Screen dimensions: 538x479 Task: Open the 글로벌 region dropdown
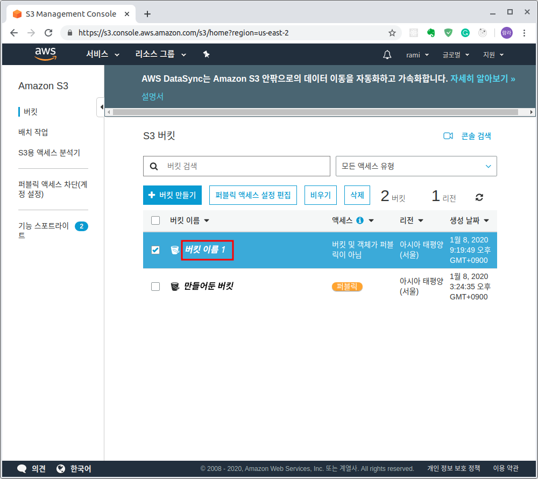point(456,55)
